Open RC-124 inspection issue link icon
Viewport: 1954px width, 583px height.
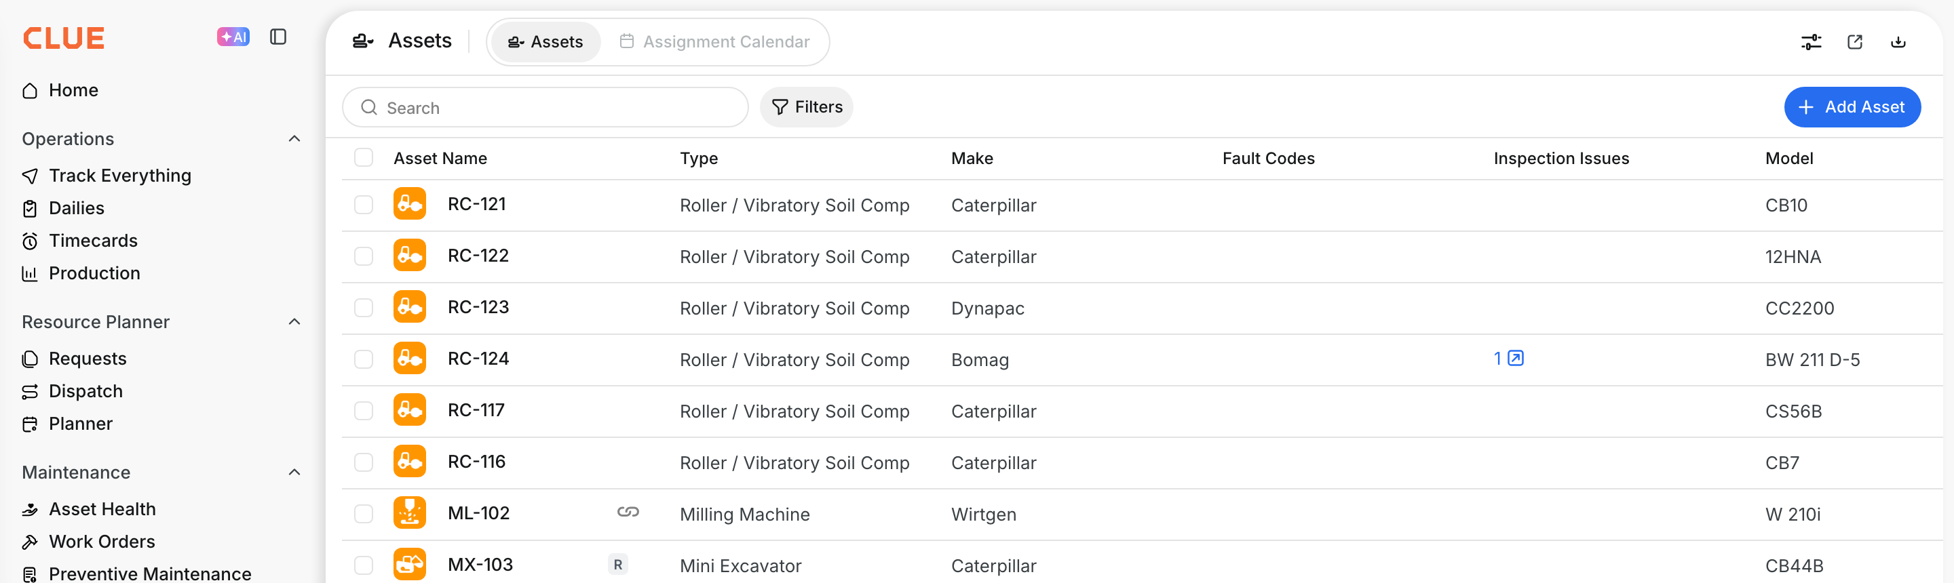pos(1516,359)
